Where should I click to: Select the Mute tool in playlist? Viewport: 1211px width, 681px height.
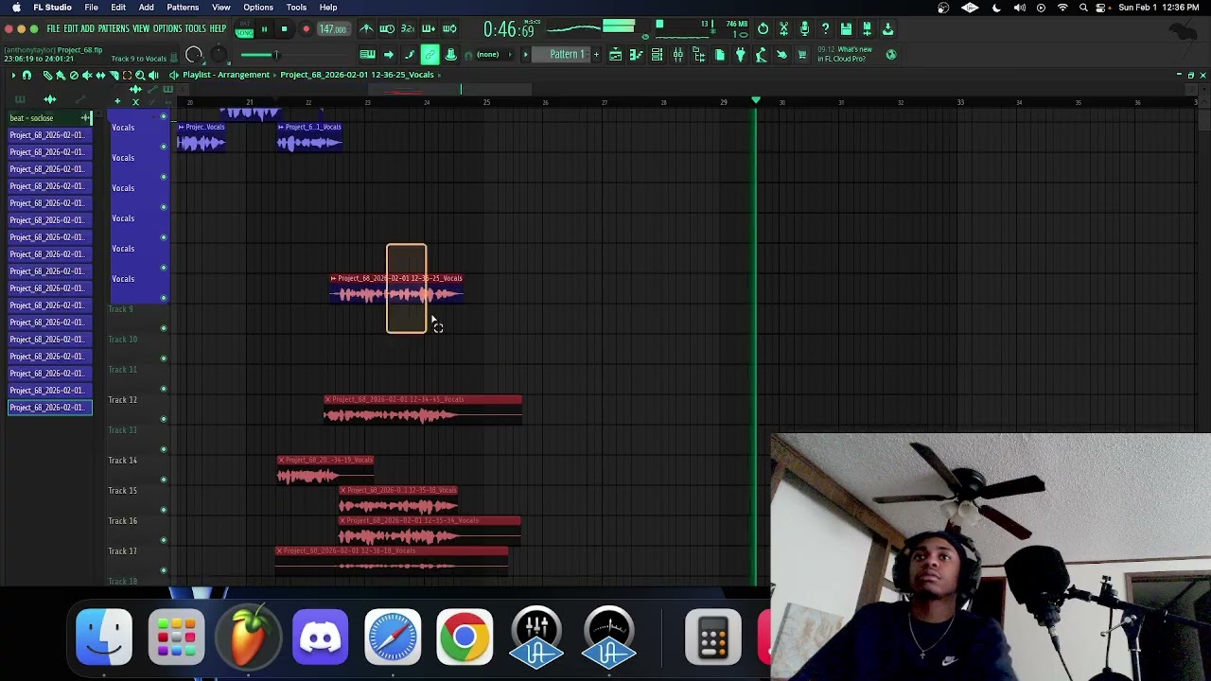click(x=87, y=75)
